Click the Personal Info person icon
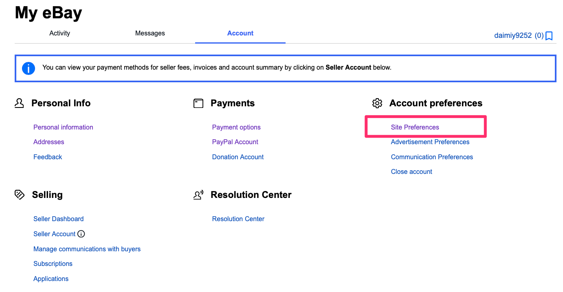This screenshot has height=292, width=563. [19, 103]
